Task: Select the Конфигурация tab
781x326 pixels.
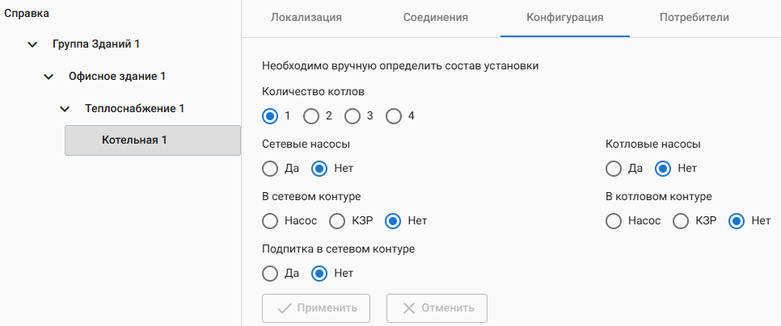Action: click(x=565, y=17)
